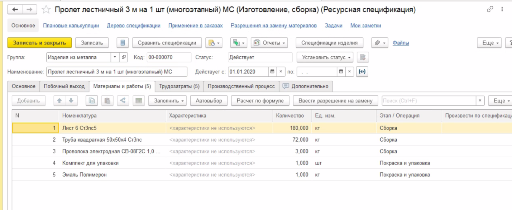Image resolution: width=512 pixels, height=210 pixels.
Task: Click the period selection icon after the по field
Action: pos(362,72)
